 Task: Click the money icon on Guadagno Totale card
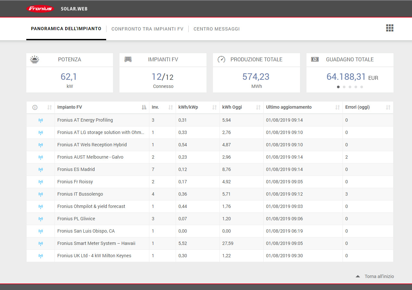coord(315,59)
